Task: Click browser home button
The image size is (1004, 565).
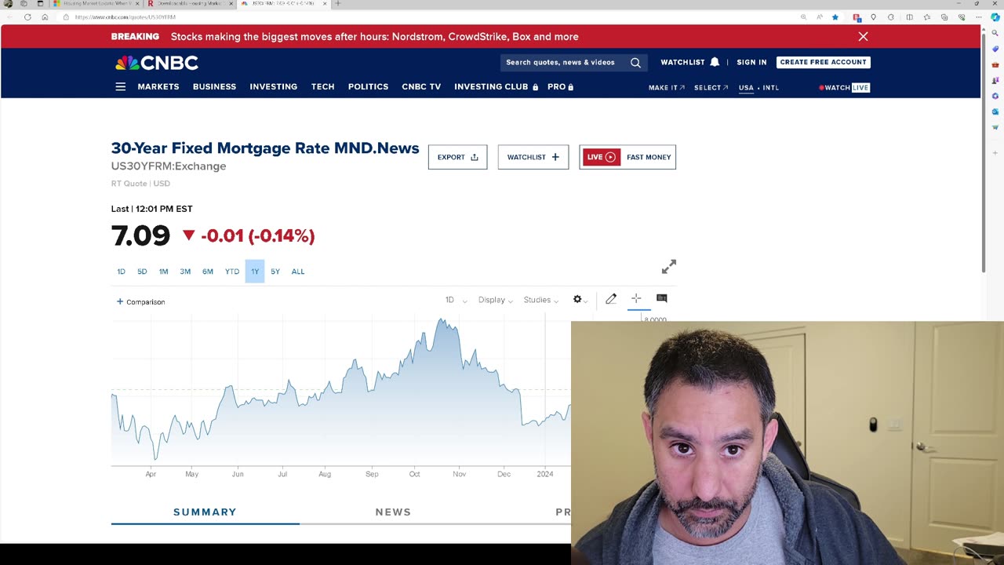Action: point(45,16)
